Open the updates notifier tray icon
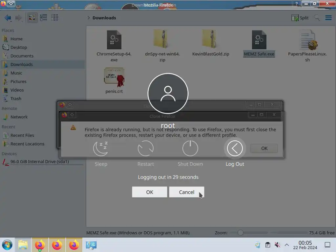This screenshot has width=336, height=252. point(258,245)
